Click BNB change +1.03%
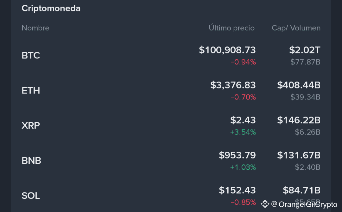 (x=243, y=167)
